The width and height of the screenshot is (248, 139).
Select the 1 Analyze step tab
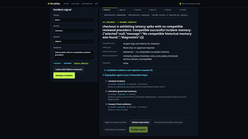click(x=110, y=10)
